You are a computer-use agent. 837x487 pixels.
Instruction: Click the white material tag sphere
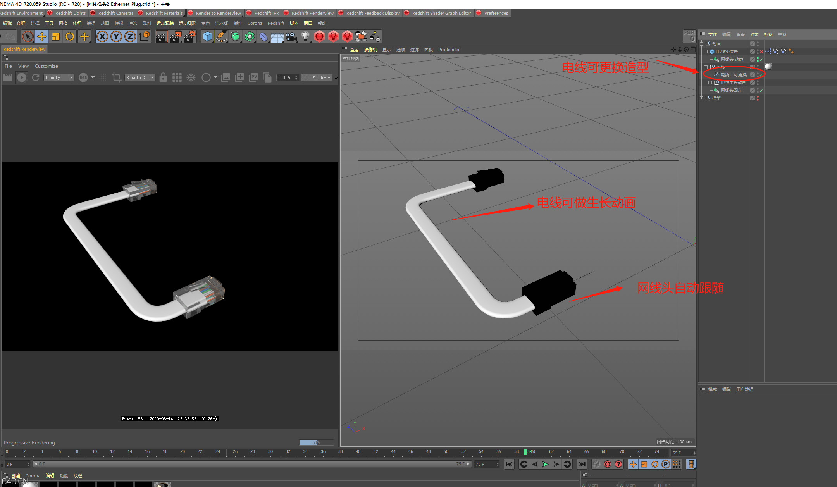(768, 67)
